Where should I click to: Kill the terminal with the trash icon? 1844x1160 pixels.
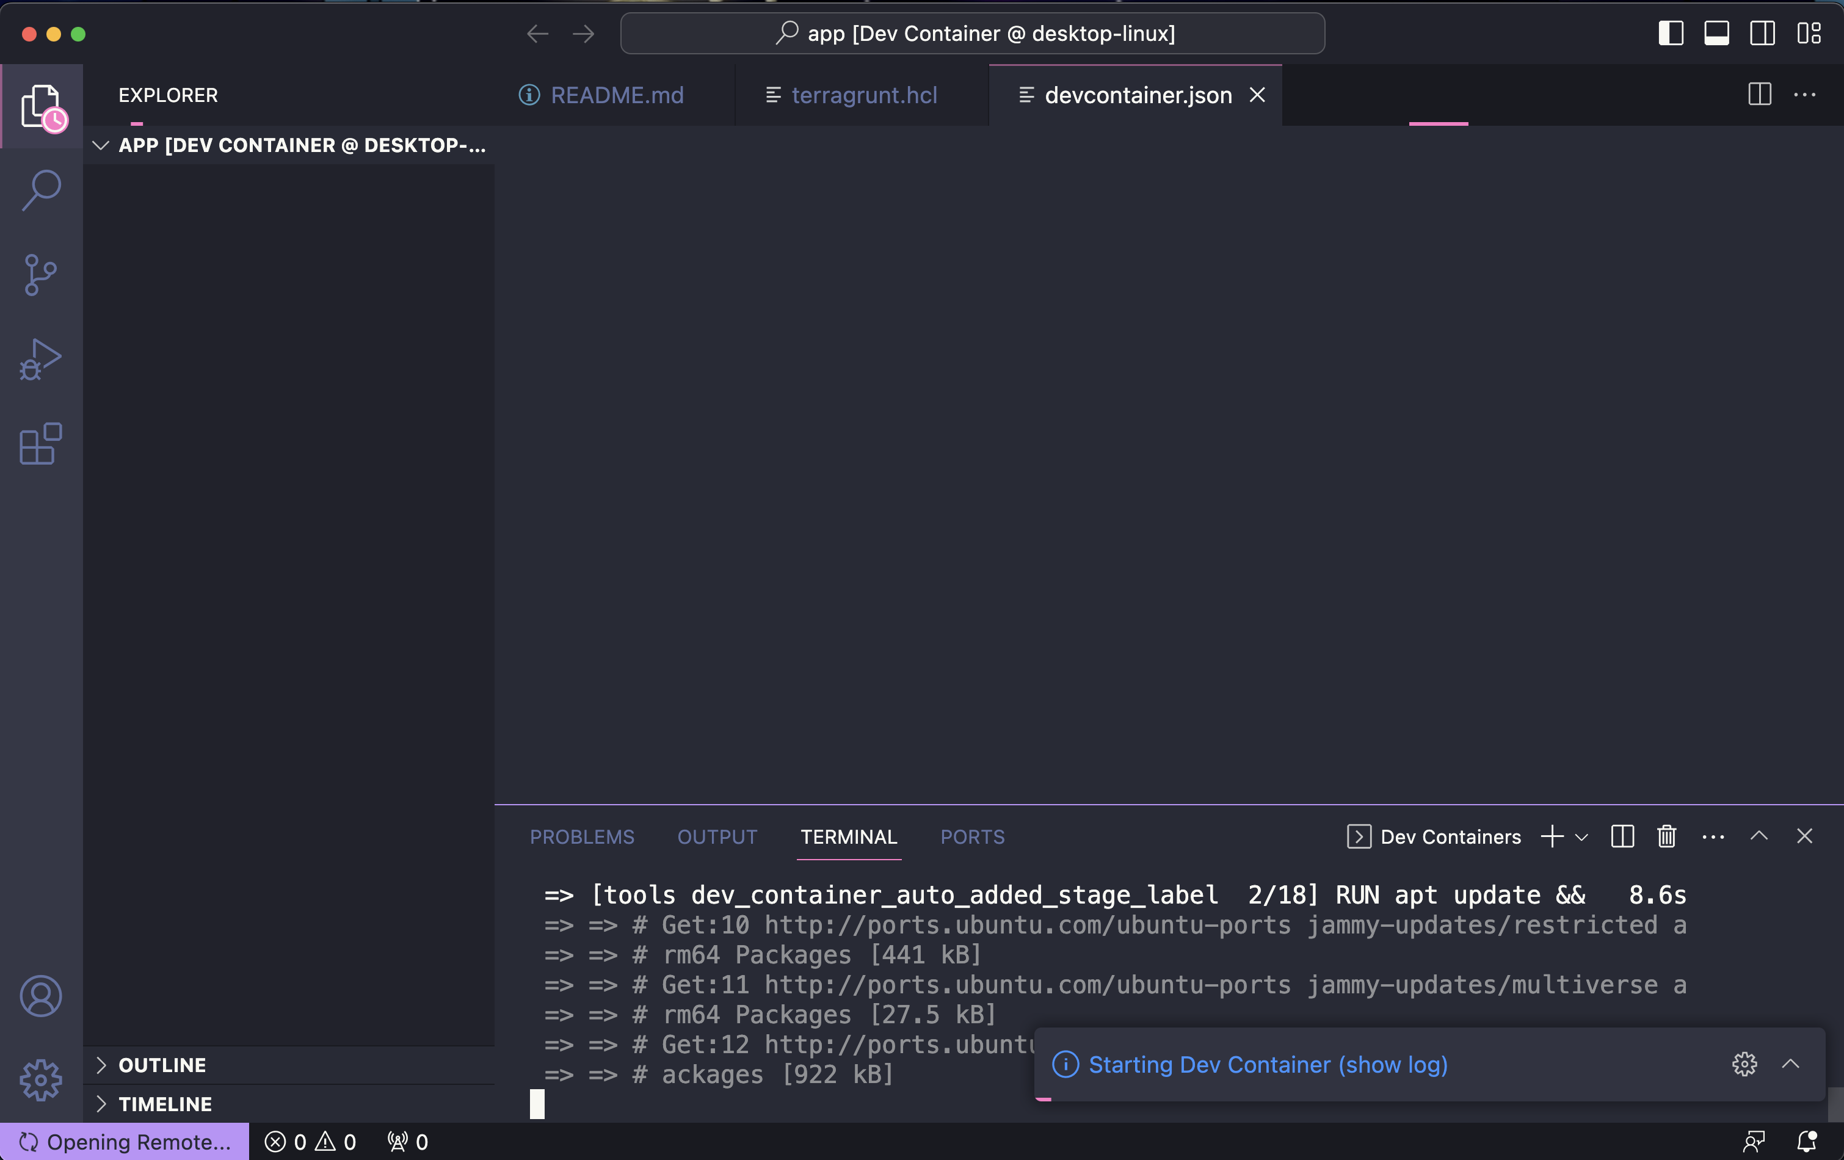pyautogui.click(x=1666, y=836)
